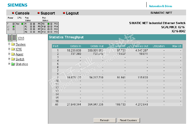This screenshot has height=126, width=188.
Task: Click the Max Utl column header
Action: point(177,46)
